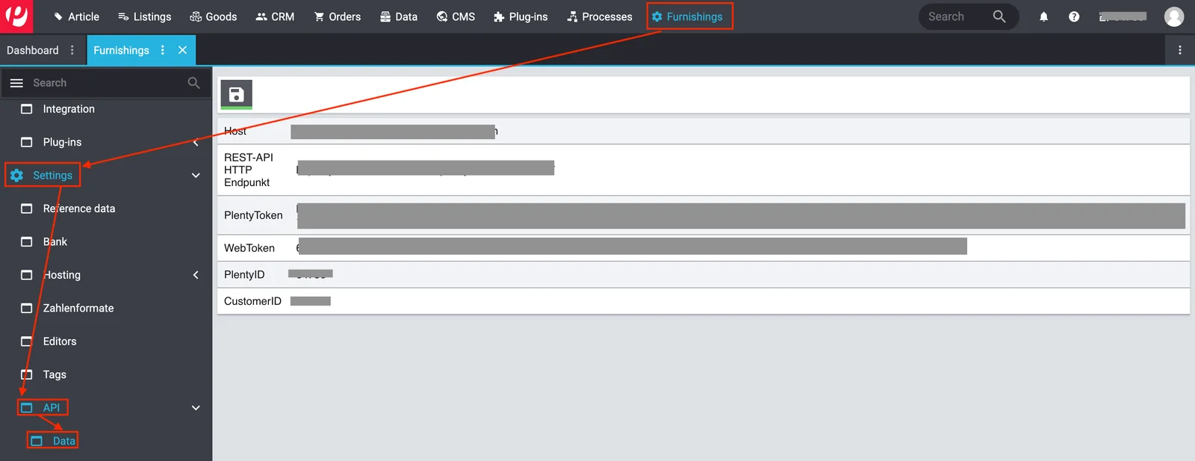Click the REST-API HTTP Endpunkt label
This screenshot has height=461, width=1195.
click(249, 170)
